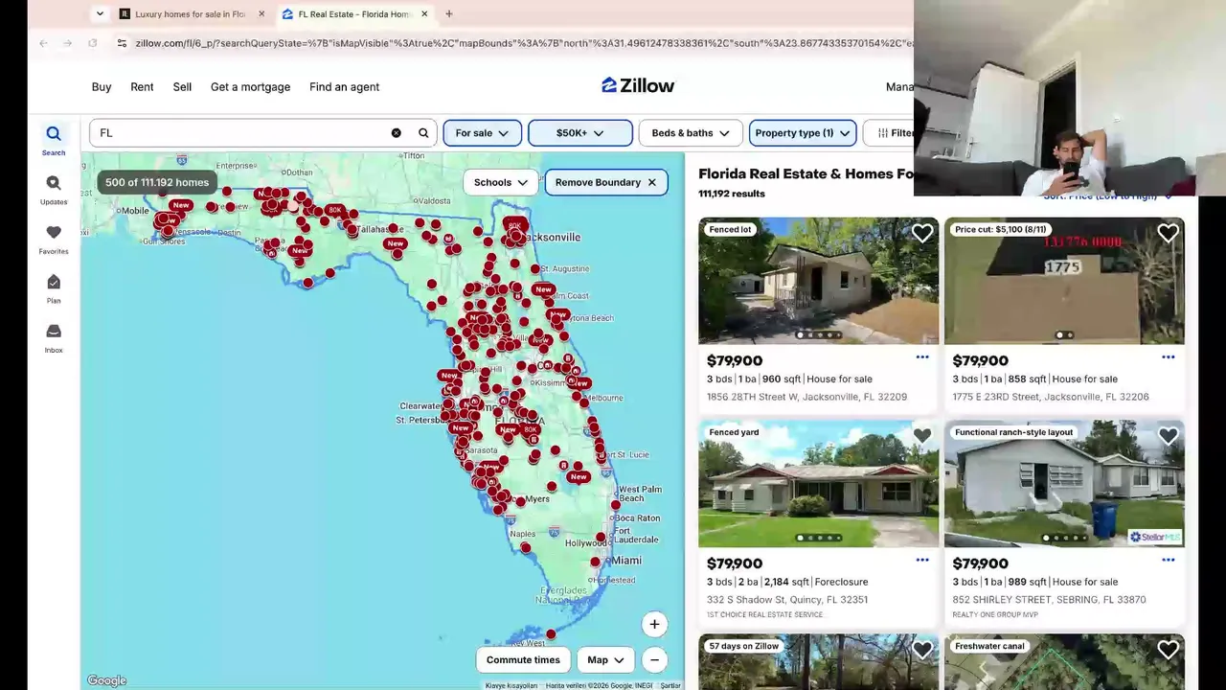
Task: Open the 332 S Shadow St, Quincy link
Action: pyautogui.click(x=787, y=600)
